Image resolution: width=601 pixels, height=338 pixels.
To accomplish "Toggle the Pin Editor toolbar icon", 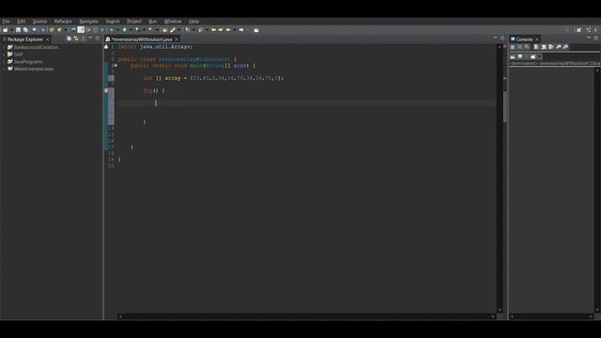I will (x=256, y=30).
